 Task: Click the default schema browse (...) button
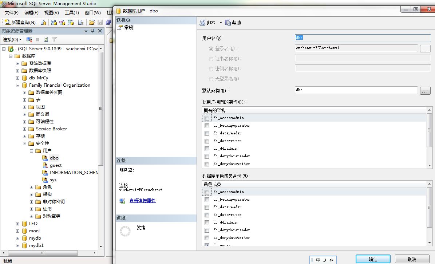425,91
